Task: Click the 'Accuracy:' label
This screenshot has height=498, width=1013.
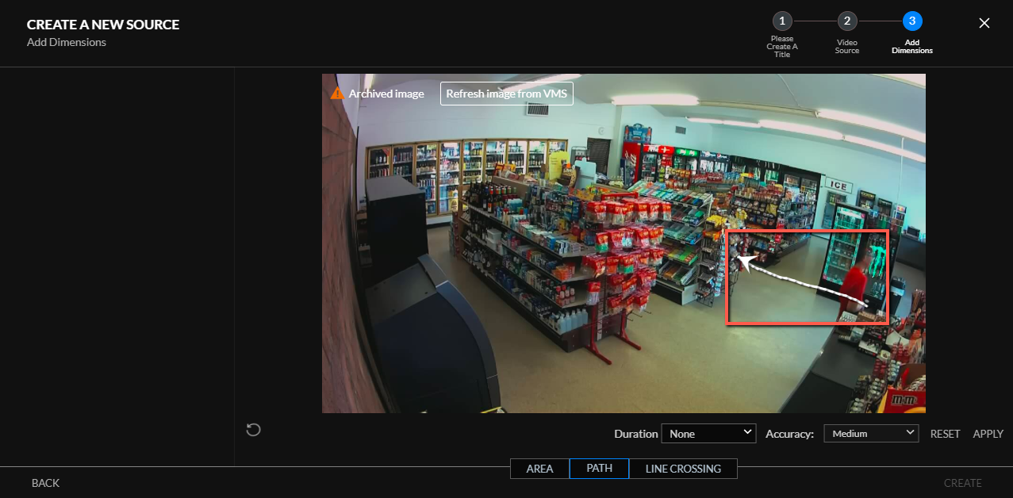Action: (790, 434)
